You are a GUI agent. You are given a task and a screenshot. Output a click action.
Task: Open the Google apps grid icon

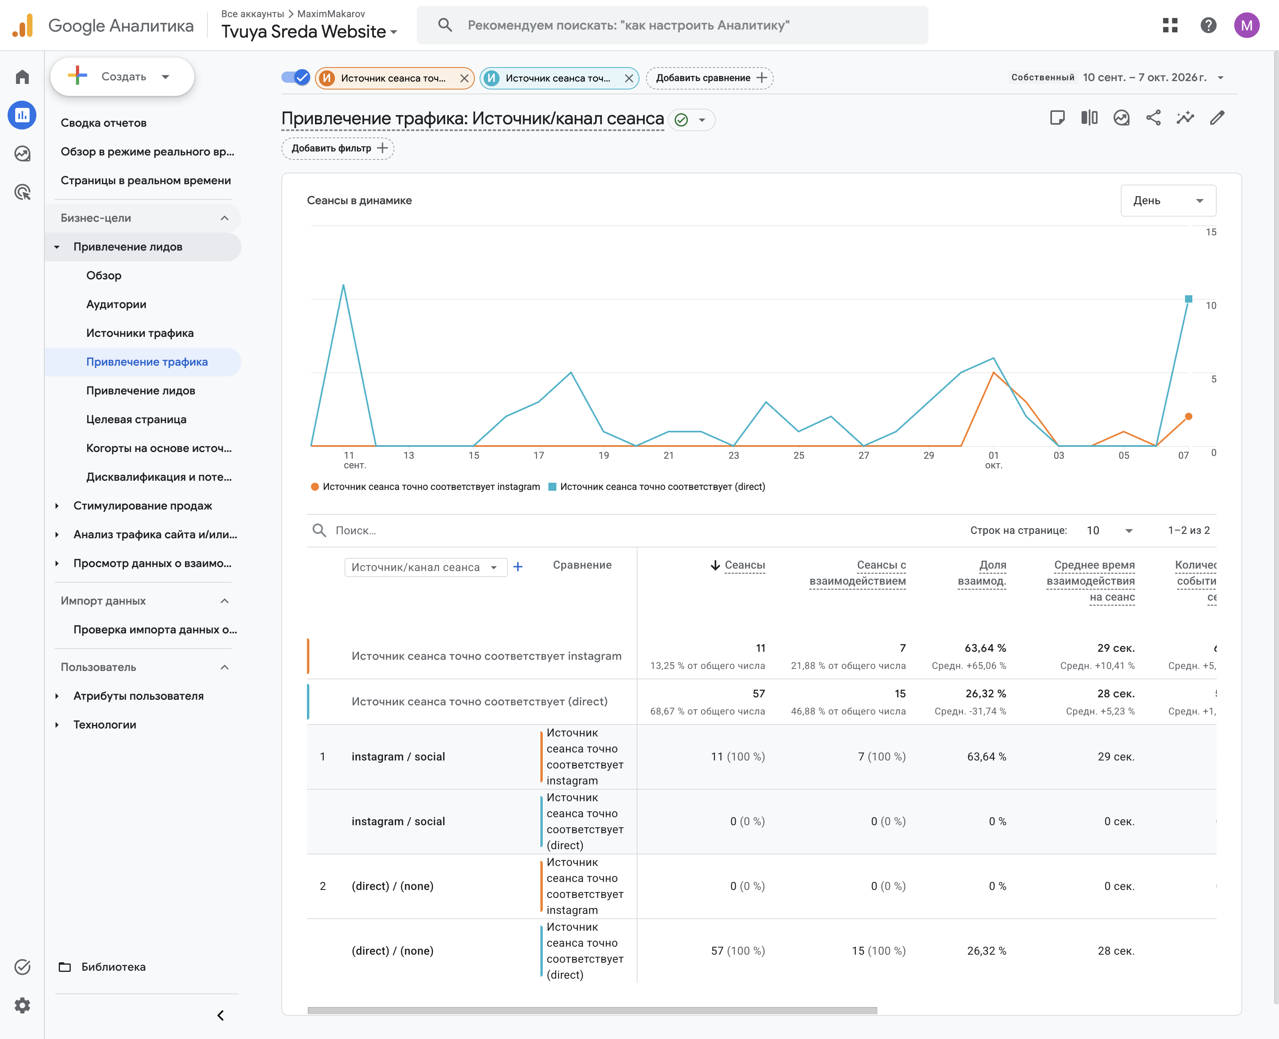pos(1170,25)
